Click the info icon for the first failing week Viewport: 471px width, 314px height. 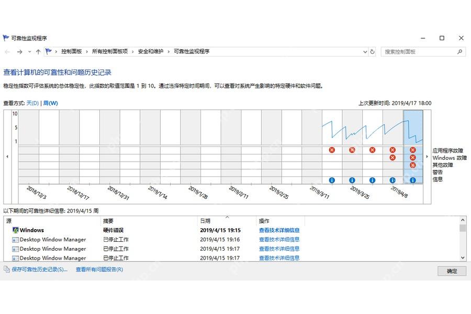(x=332, y=180)
